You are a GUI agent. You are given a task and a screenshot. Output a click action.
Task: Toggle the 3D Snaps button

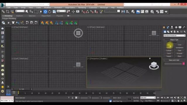point(83,12)
